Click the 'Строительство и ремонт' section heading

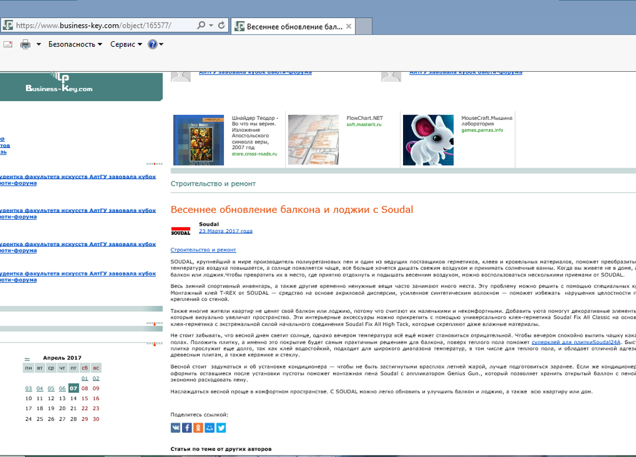tap(213, 184)
